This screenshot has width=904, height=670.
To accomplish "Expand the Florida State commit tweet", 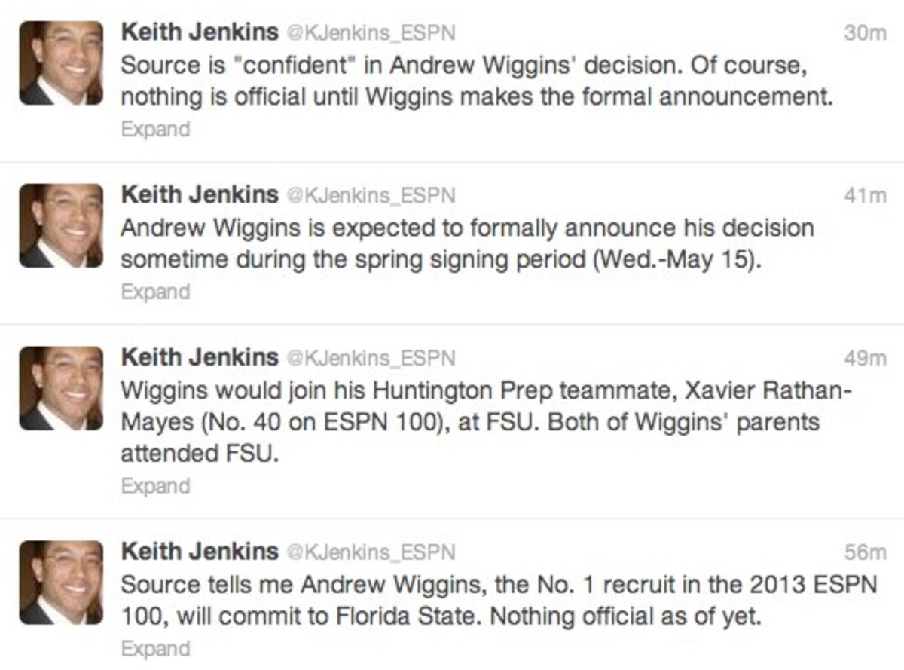I will click(x=155, y=648).
